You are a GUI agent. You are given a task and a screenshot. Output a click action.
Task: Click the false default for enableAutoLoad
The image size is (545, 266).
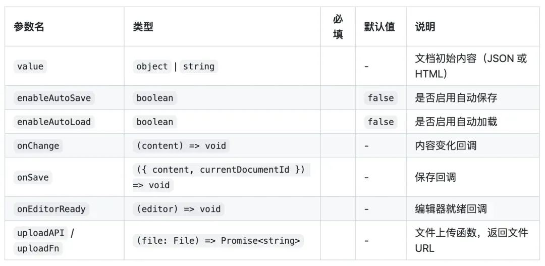(380, 122)
